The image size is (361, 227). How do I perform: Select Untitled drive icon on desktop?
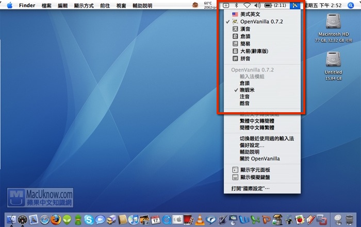click(333, 60)
